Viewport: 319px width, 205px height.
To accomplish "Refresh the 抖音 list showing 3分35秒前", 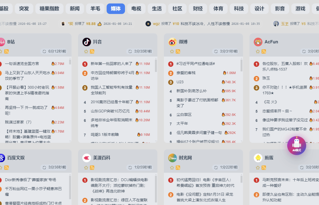I will (x=130, y=51).
